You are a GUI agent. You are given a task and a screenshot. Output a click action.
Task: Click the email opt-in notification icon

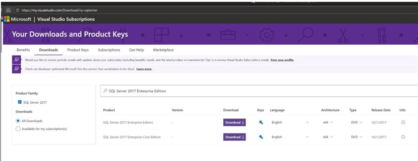coord(17,60)
